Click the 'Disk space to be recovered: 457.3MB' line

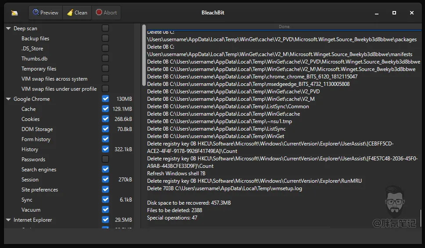click(x=189, y=203)
